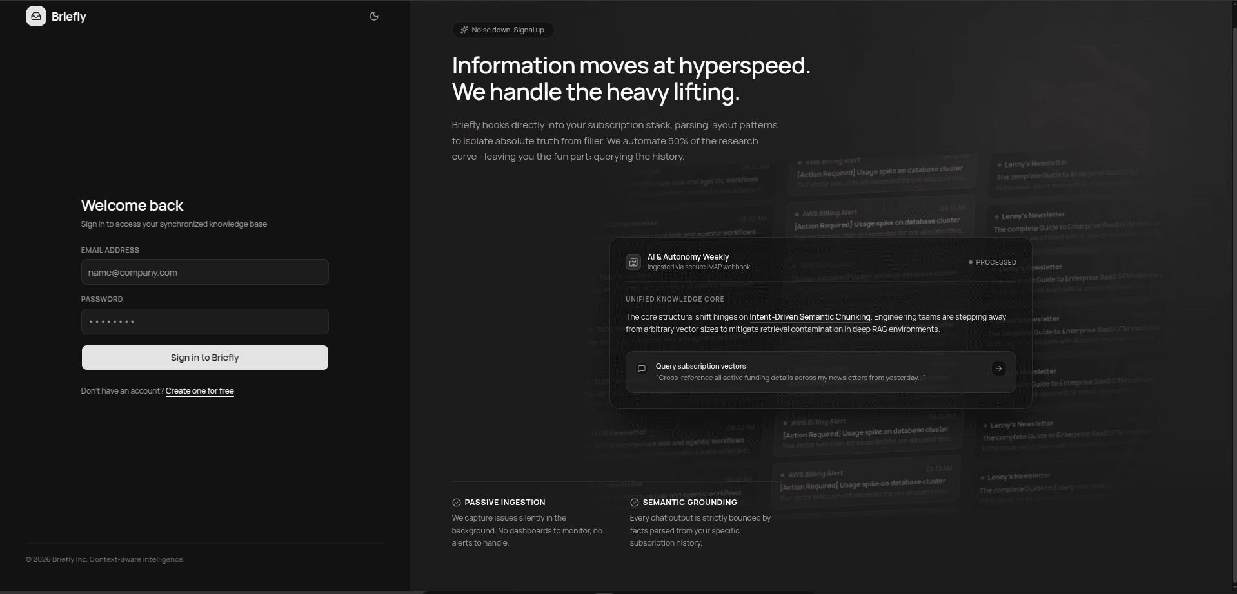Viewport: 1237px width, 594px height.
Task: Click the 'Information moves at hyperspeed.' headline
Action: coord(631,66)
